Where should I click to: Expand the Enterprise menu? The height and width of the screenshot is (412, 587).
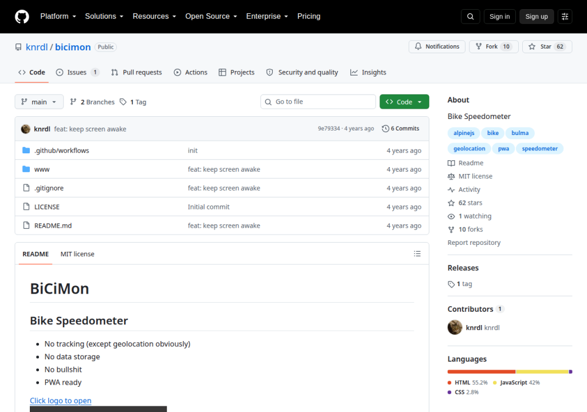click(267, 17)
